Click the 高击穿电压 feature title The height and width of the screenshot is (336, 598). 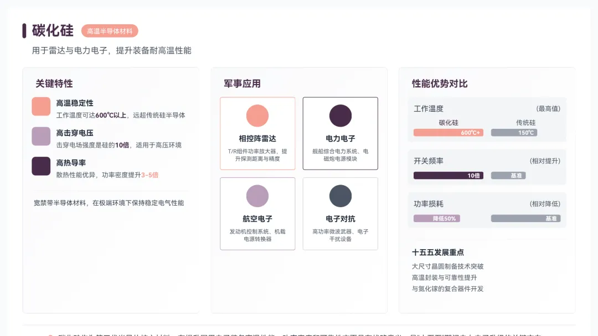[75, 133]
